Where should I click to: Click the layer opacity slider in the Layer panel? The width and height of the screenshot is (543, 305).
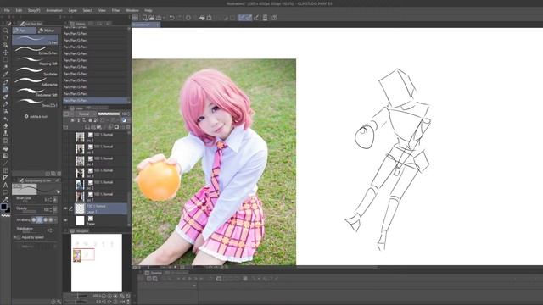coord(109,114)
